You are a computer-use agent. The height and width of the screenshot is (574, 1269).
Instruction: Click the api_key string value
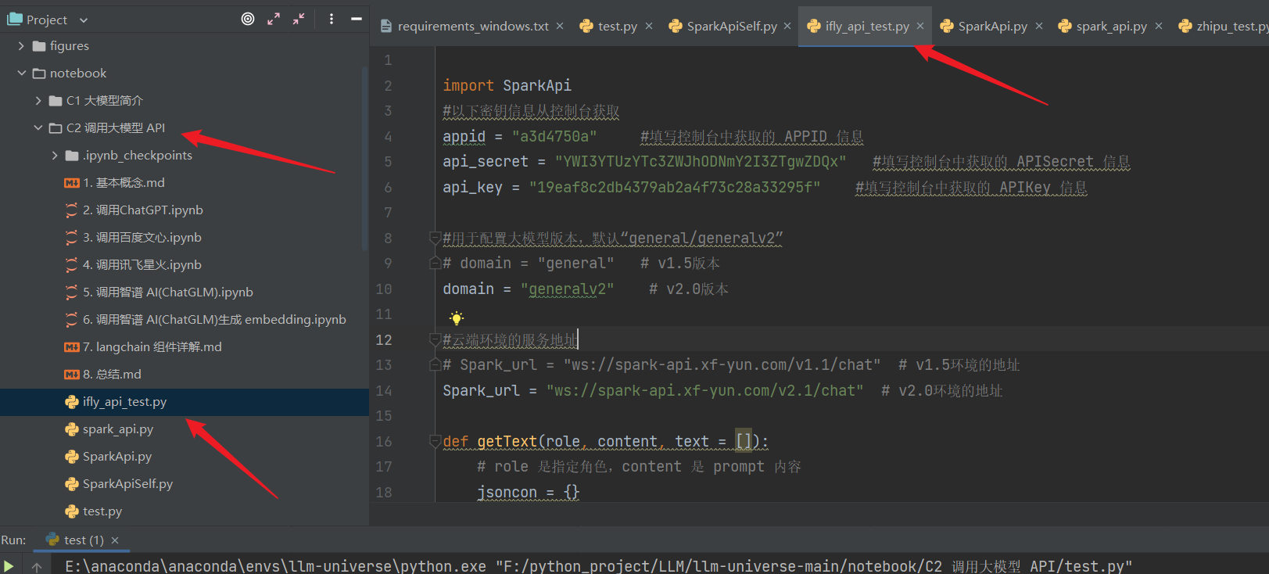pos(675,188)
